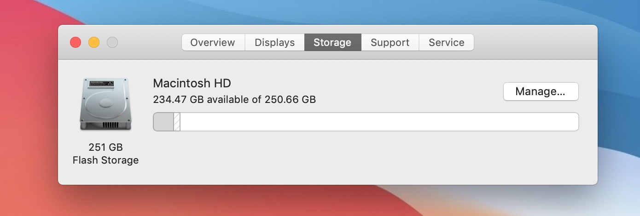Click the Macintosh HD volume name
Image resolution: width=640 pixels, height=216 pixels.
192,83
